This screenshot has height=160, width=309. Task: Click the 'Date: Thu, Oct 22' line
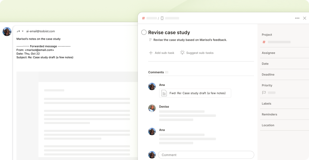pyautogui.click(x=28, y=54)
